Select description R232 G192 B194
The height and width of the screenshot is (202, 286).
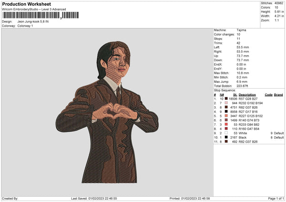(x=251, y=103)
